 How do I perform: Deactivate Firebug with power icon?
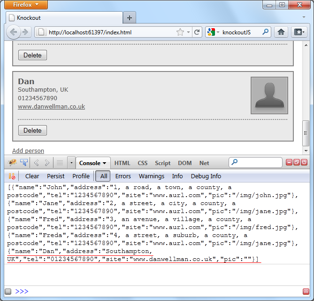304,162
